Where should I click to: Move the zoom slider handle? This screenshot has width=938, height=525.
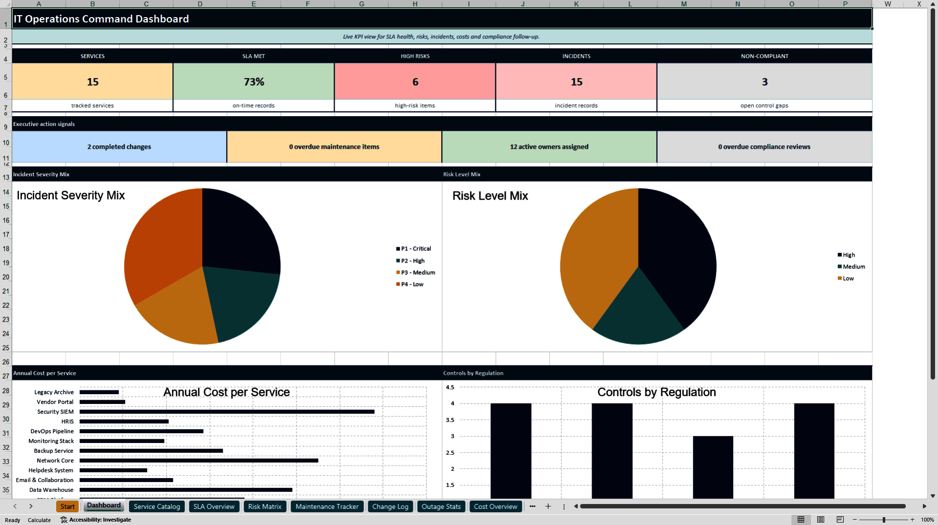pyautogui.click(x=884, y=520)
